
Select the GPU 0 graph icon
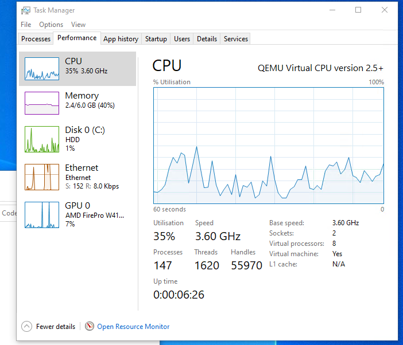pos(42,215)
